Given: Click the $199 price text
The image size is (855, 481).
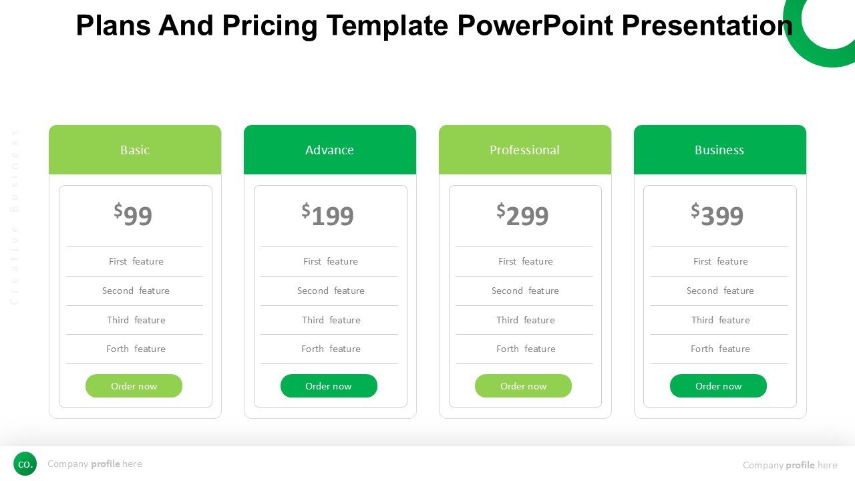Looking at the screenshot, I should pyautogui.click(x=328, y=215).
